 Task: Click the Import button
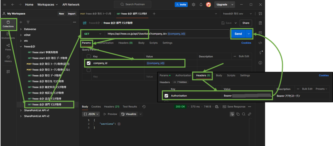coord(72,14)
